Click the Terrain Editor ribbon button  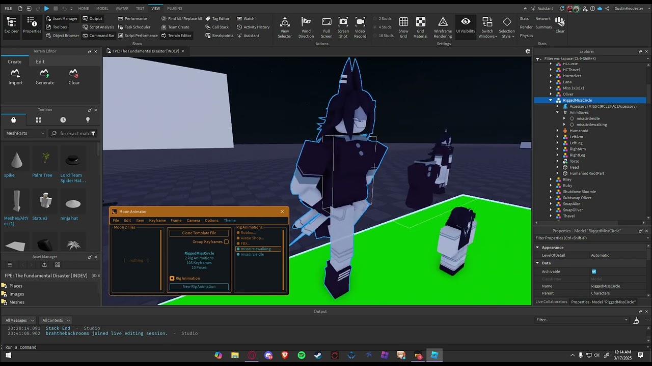(x=176, y=36)
